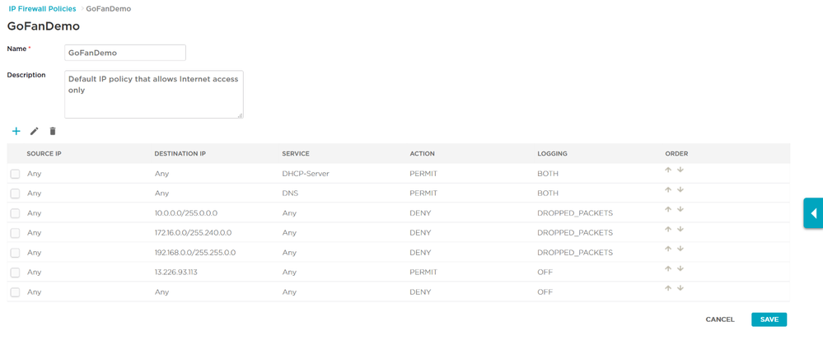The height and width of the screenshot is (345, 823).
Task: Move 13.226.93.113 rule up
Action: (x=668, y=268)
